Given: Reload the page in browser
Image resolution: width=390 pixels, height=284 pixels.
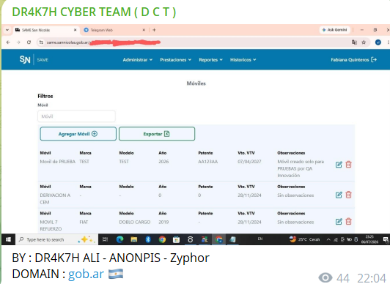Looking at the screenshot, I should tap(29, 42).
